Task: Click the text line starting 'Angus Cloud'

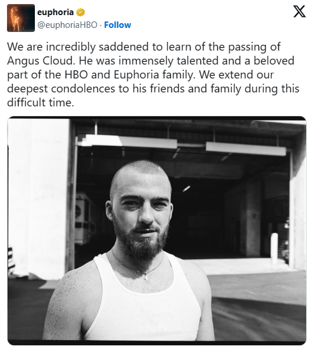Action: pyautogui.click(x=150, y=61)
